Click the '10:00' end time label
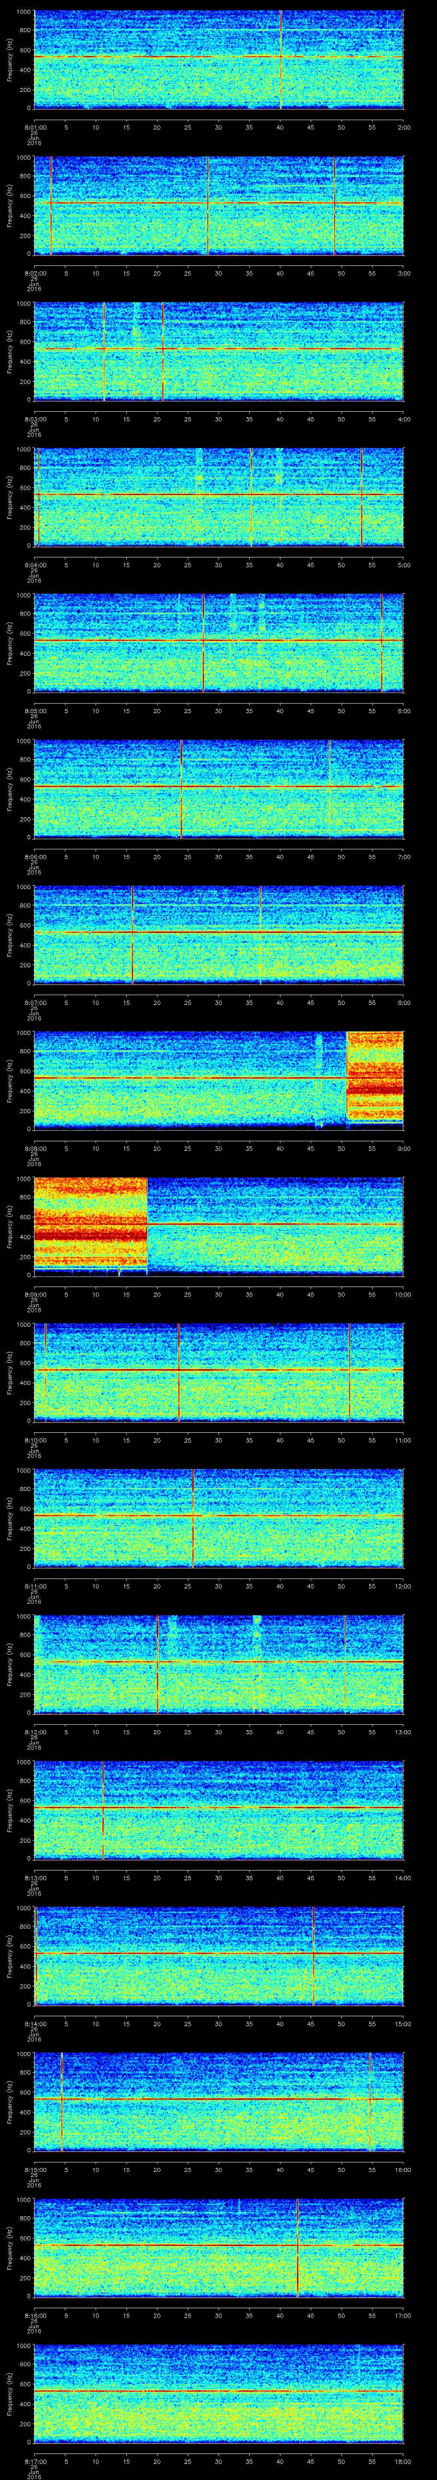 402,1293
